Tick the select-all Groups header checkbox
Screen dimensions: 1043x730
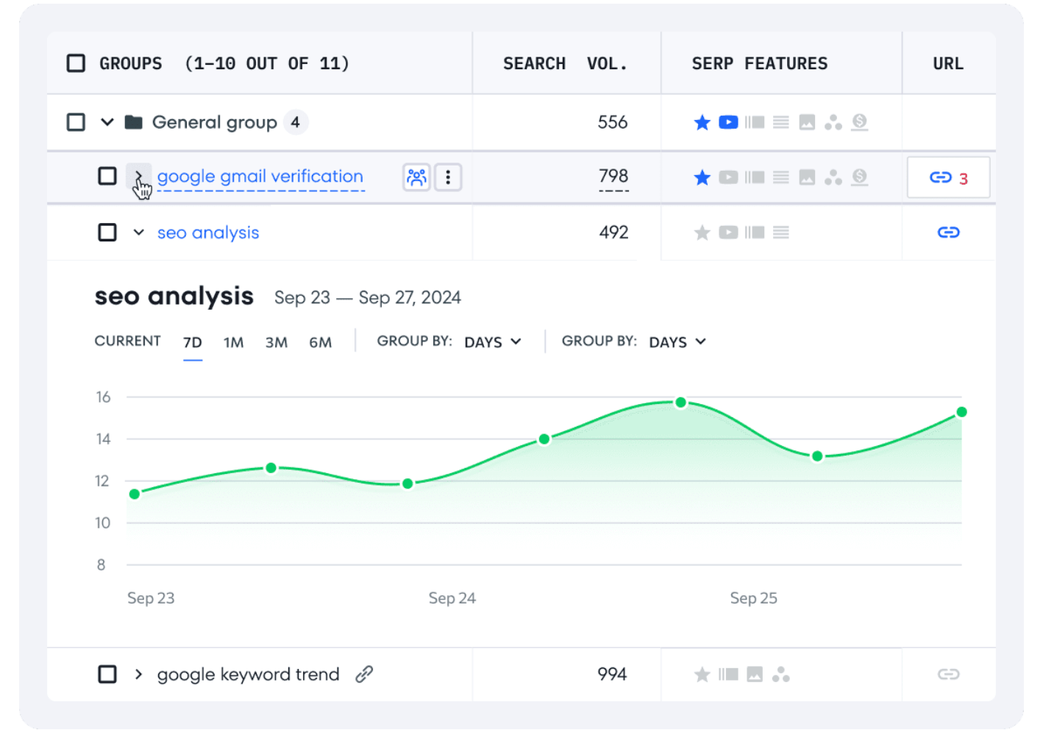[76, 63]
